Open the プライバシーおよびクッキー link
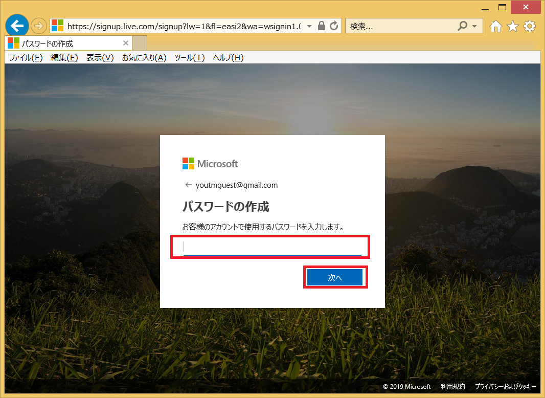Viewport: 545px width, 398px height. tap(505, 387)
